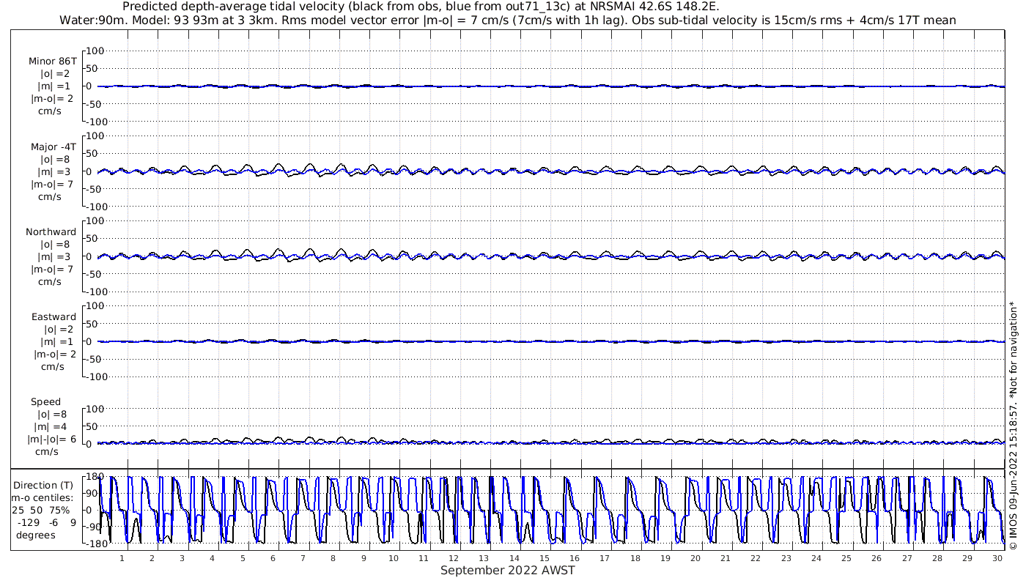Select the subtitle line beginning 'Water:90m. Model'

(x=508, y=20)
